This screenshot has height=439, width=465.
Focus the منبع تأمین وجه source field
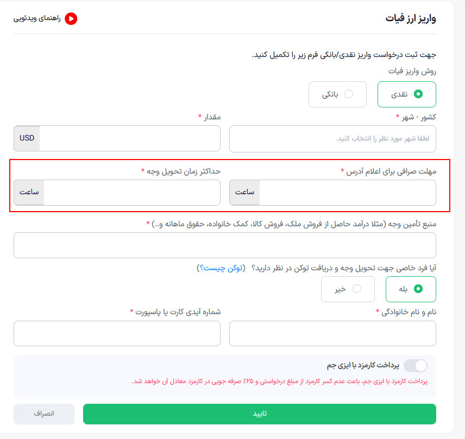(225, 245)
